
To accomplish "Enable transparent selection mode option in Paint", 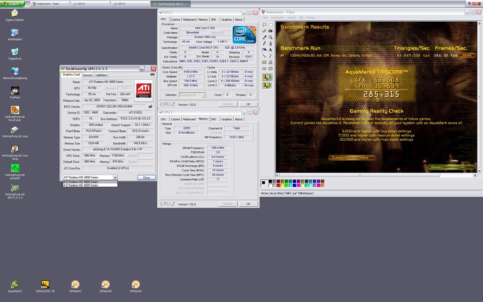I will 267,86.
